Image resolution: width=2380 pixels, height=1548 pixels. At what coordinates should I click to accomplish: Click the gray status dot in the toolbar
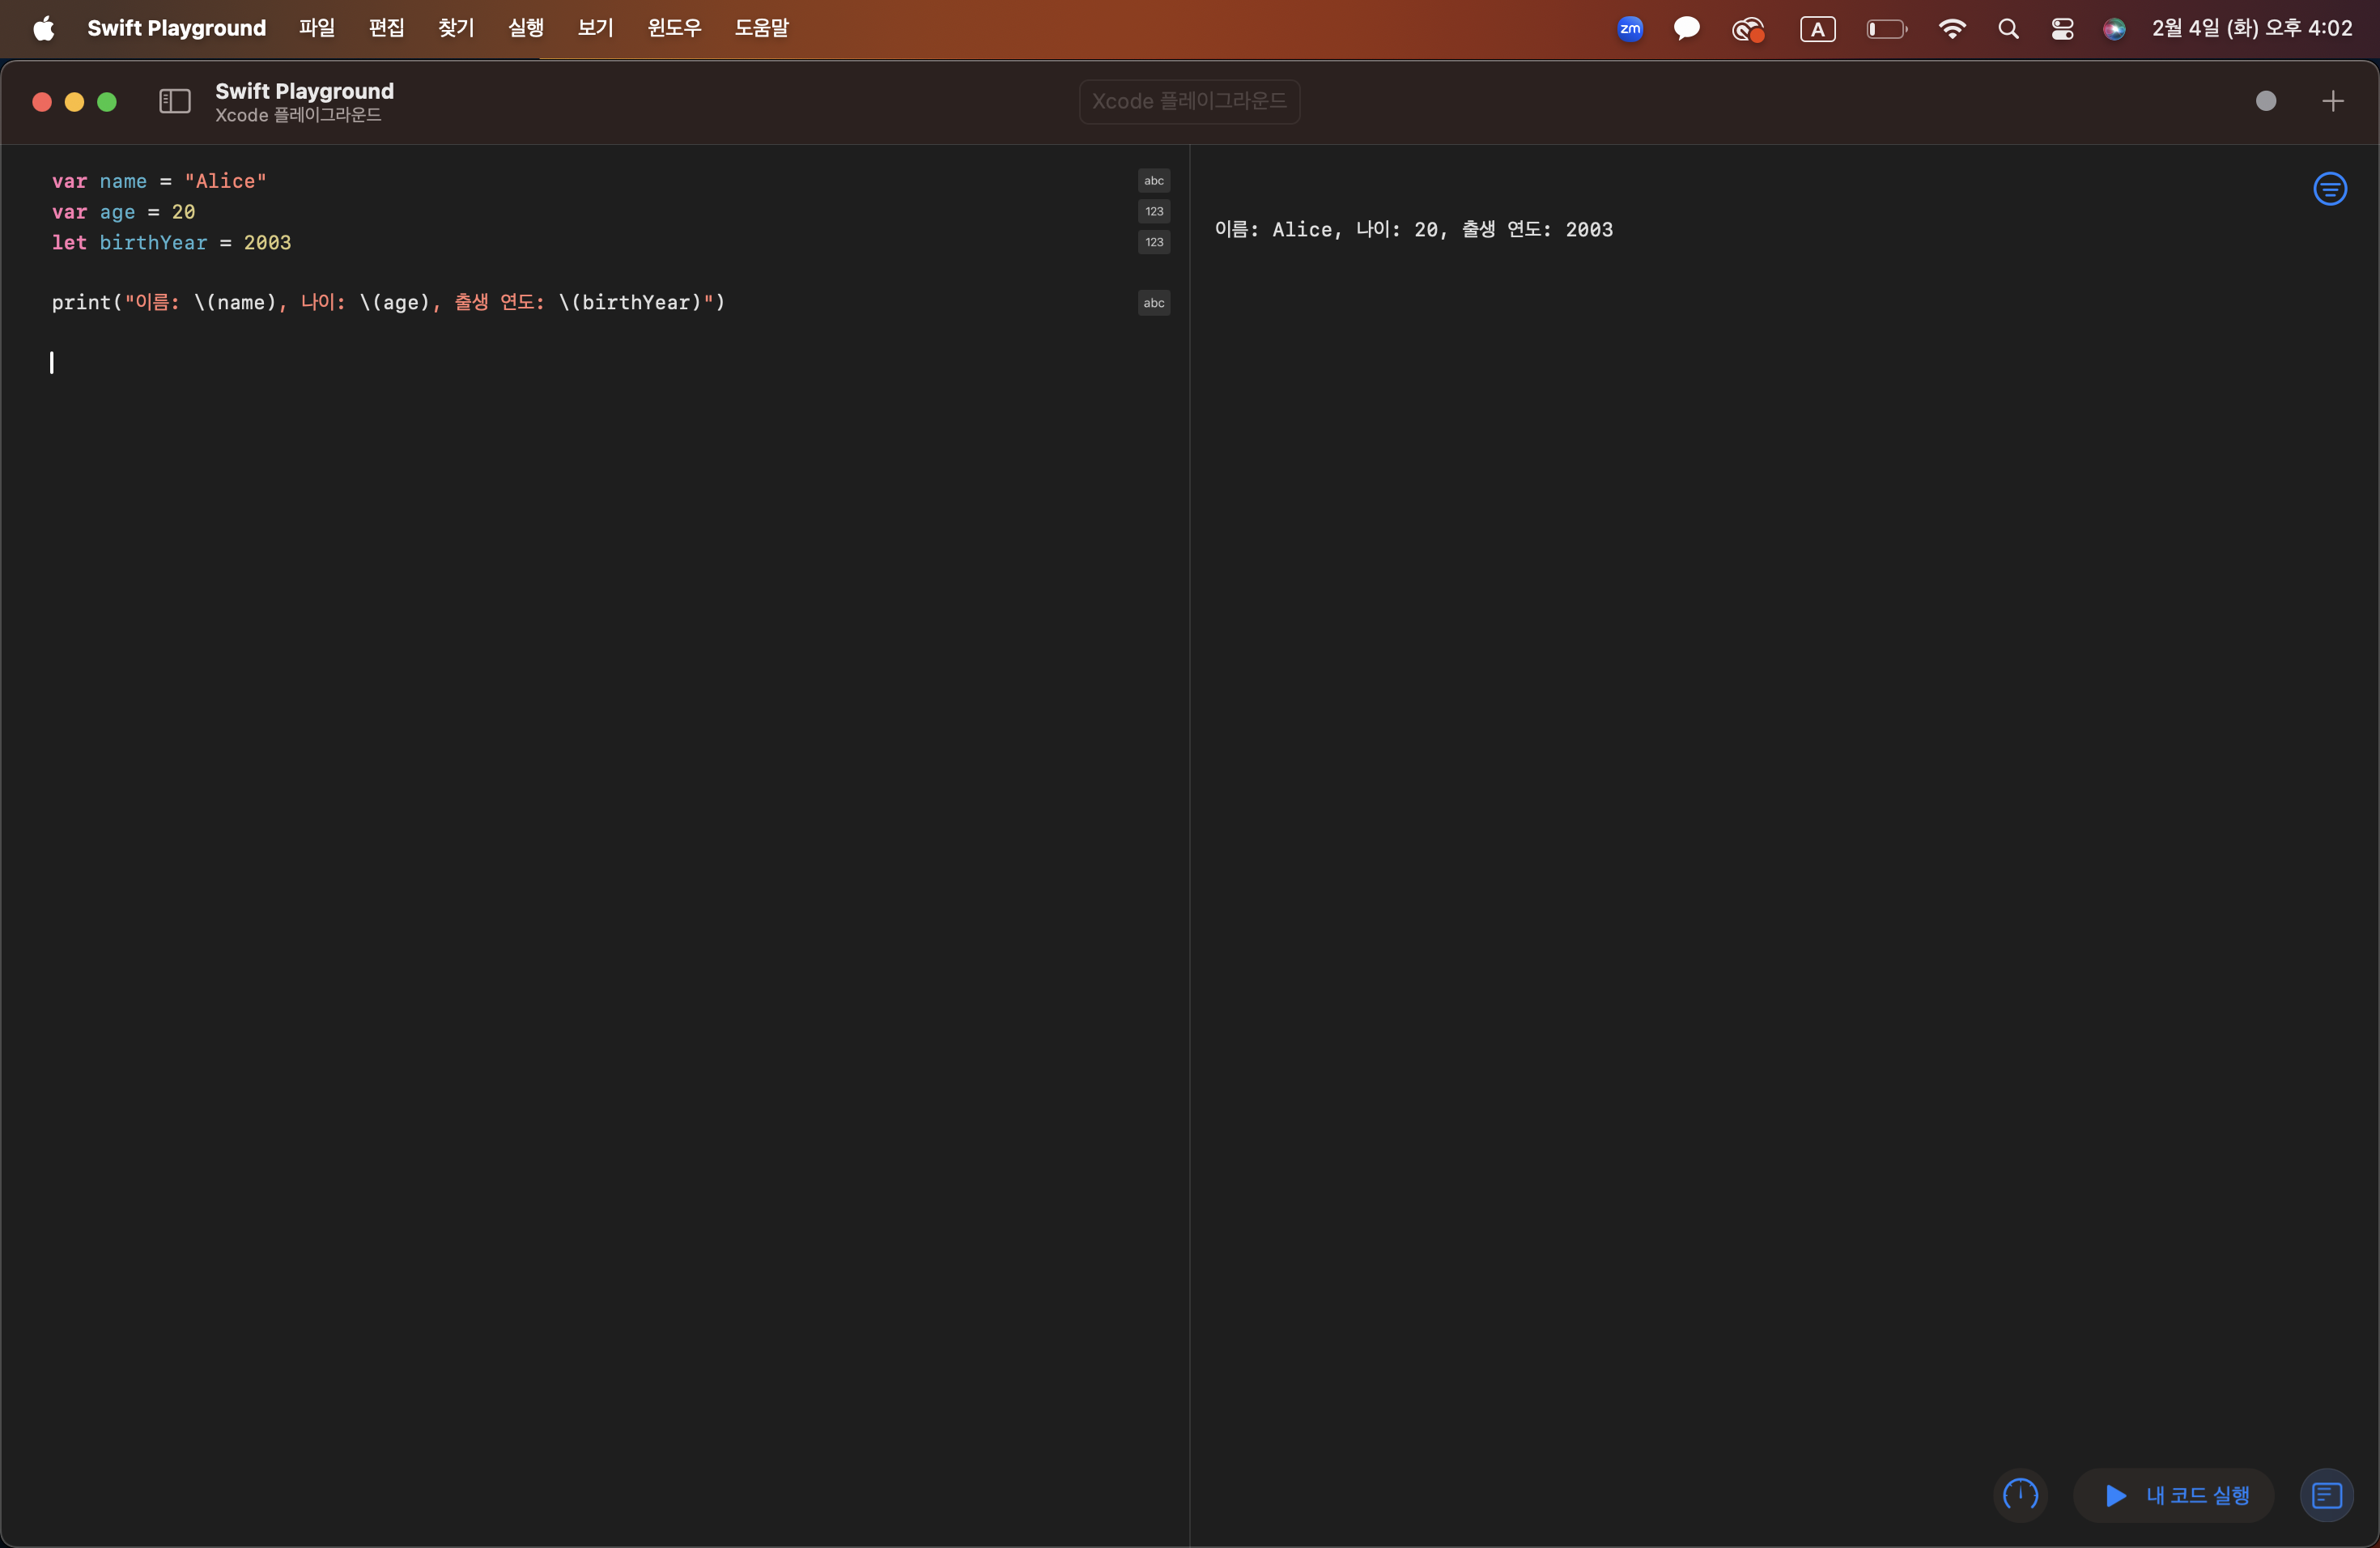tap(2265, 101)
